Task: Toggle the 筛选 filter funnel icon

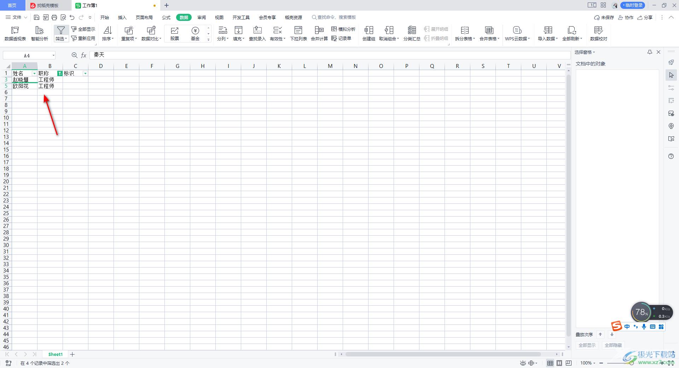Action: tap(61, 30)
